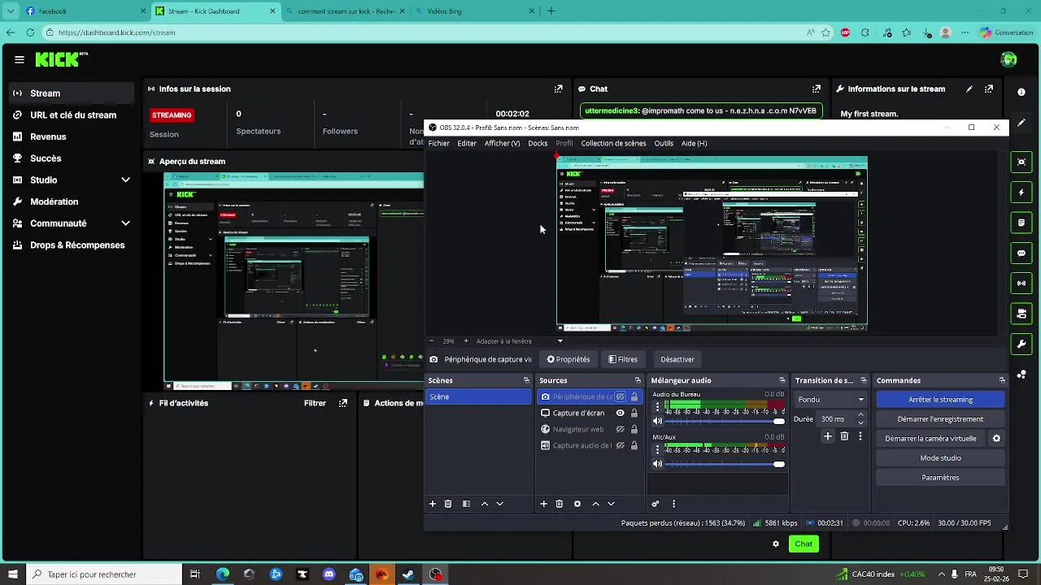Click the Mode studio button

coord(940,458)
